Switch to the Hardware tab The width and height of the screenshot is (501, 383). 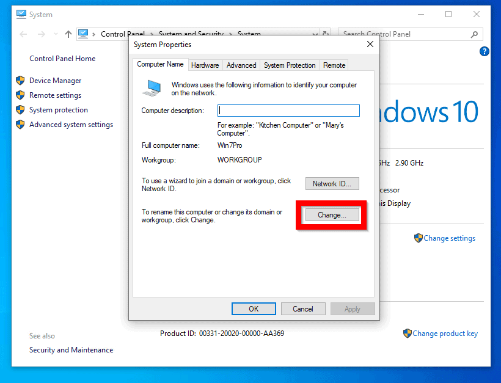[205, 65]
